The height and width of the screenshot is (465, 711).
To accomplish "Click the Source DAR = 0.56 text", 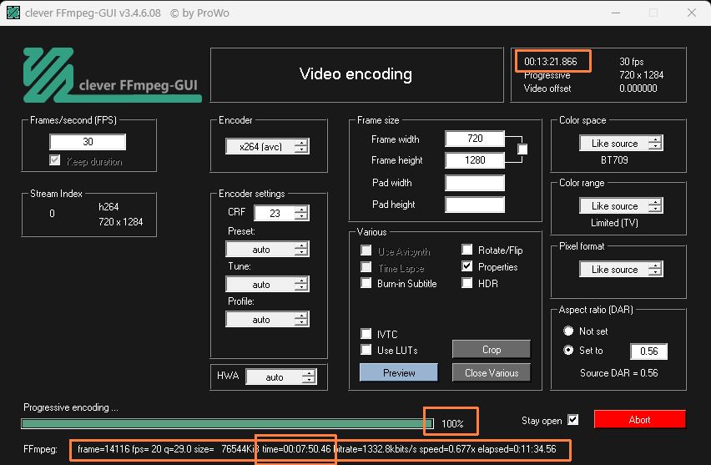I will (619, 373).
